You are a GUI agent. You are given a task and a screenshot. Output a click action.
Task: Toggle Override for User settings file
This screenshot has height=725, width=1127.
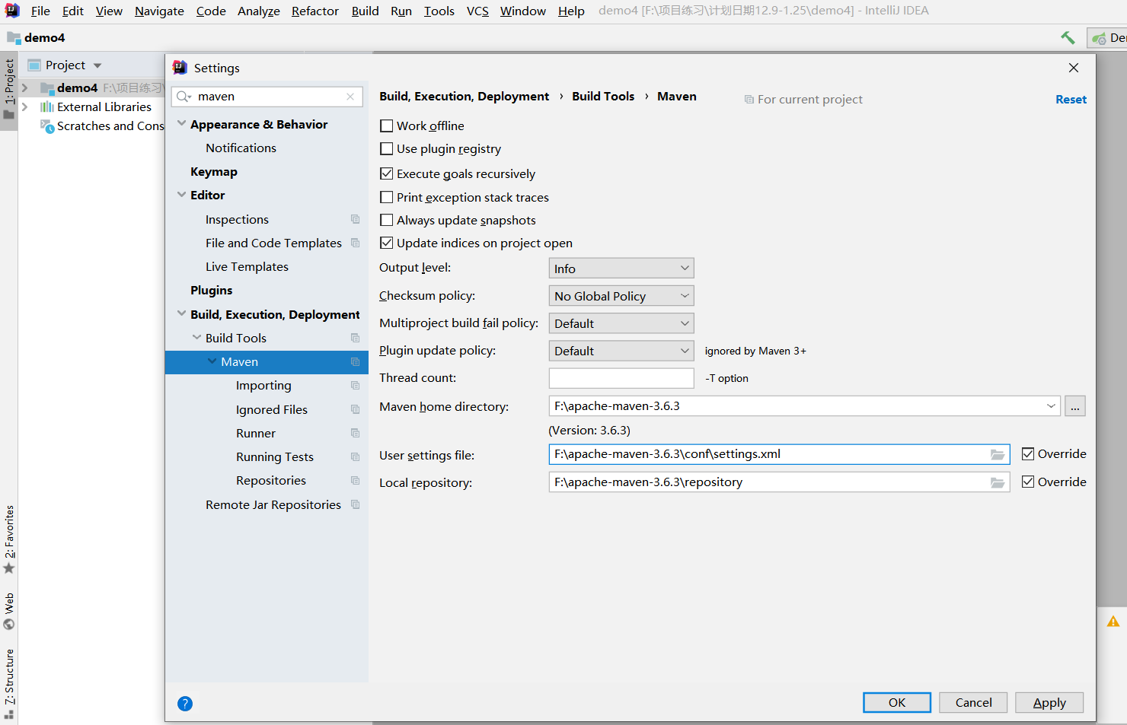click(1028, 454)
